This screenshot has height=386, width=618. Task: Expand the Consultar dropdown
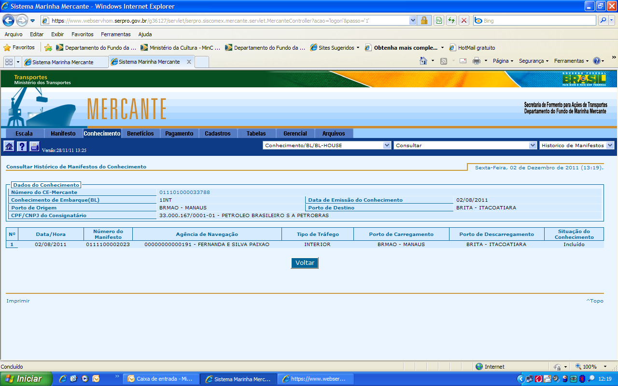click(x=533, y=145)
